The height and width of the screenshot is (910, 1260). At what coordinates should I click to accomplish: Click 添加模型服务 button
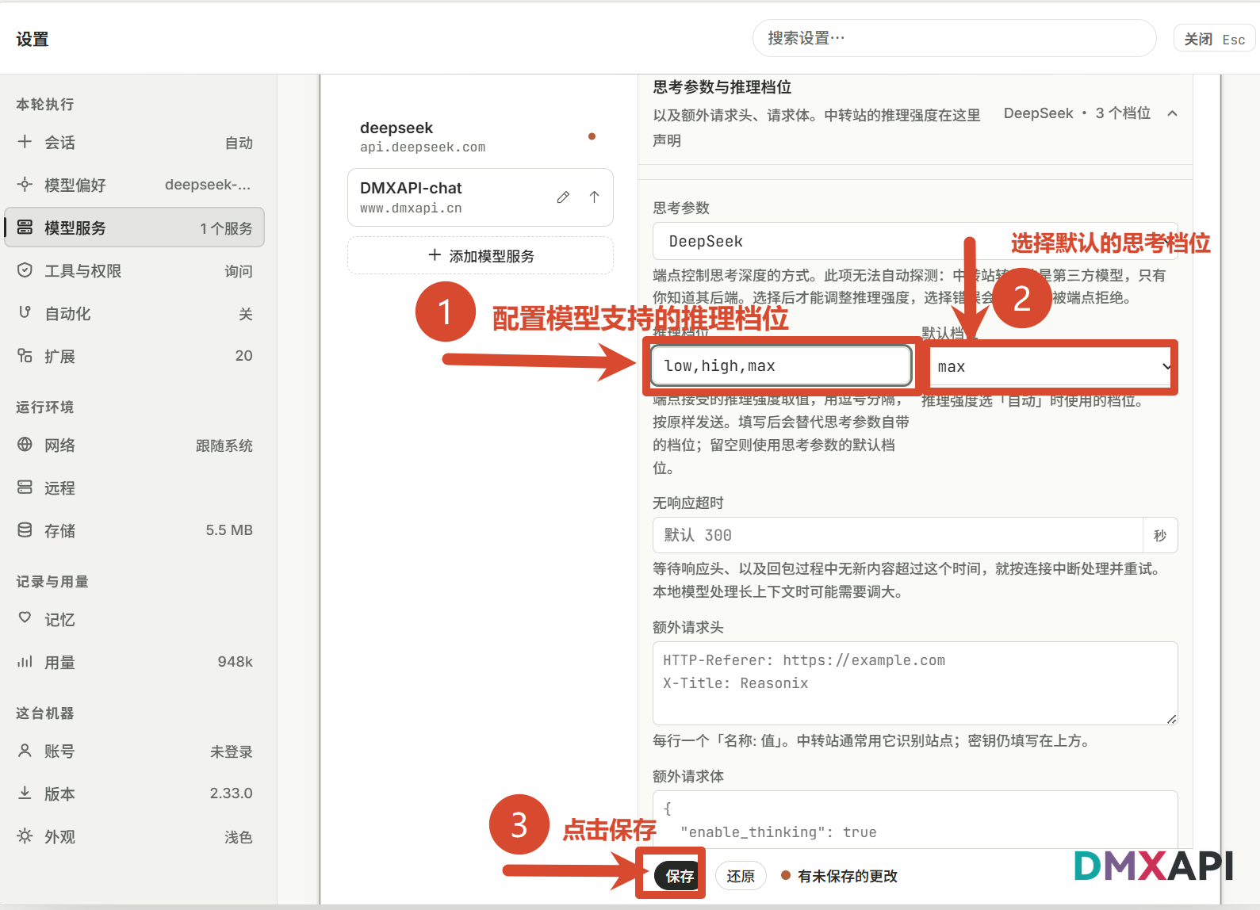(481, 256)
